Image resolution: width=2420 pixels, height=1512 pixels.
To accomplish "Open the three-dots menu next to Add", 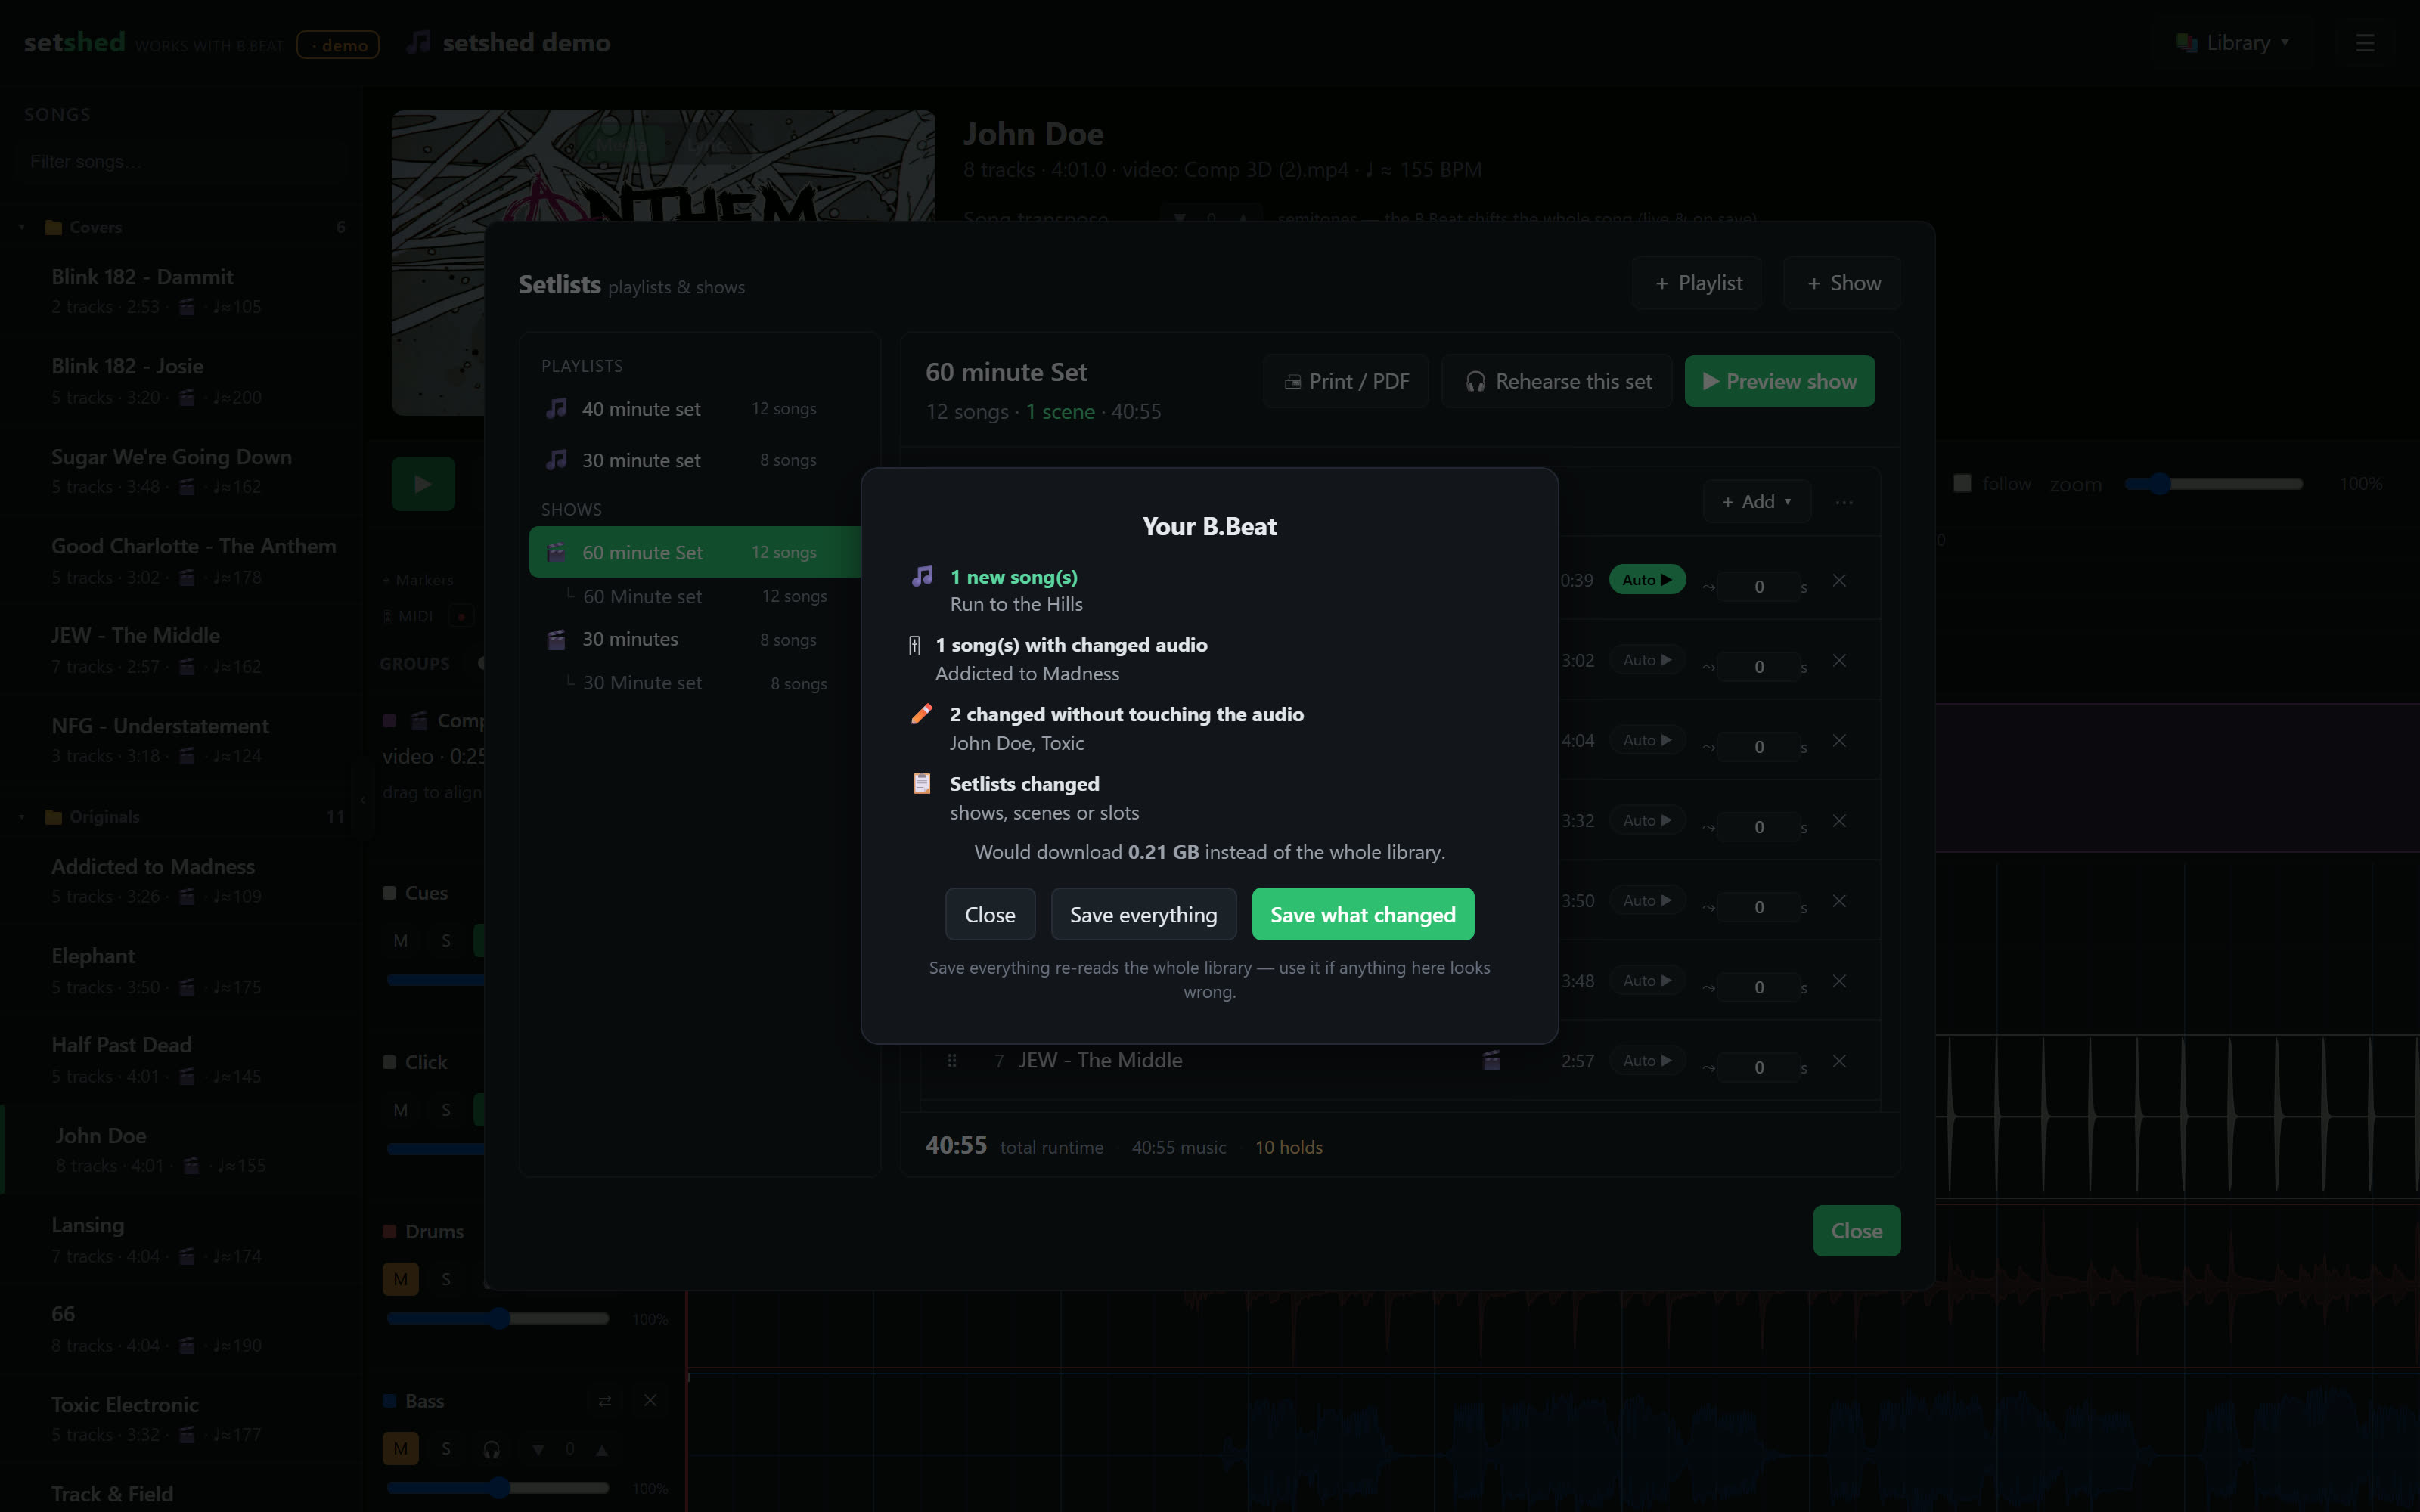I will click(x=1844, y=502).
